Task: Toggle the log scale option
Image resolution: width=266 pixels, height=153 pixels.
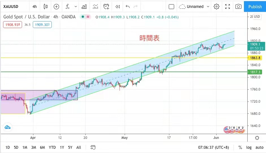Action: (249, 147)
